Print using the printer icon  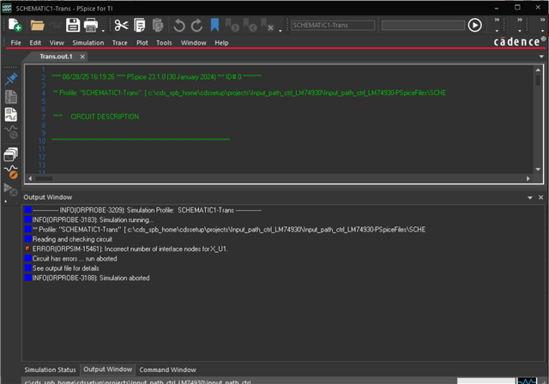91,25
